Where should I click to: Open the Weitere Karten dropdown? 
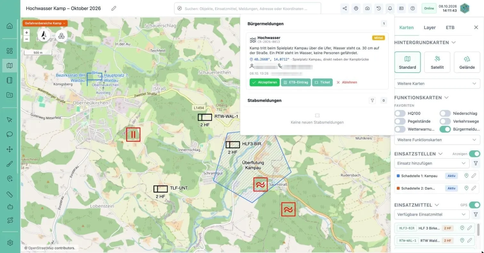click(x=437, y=83)
